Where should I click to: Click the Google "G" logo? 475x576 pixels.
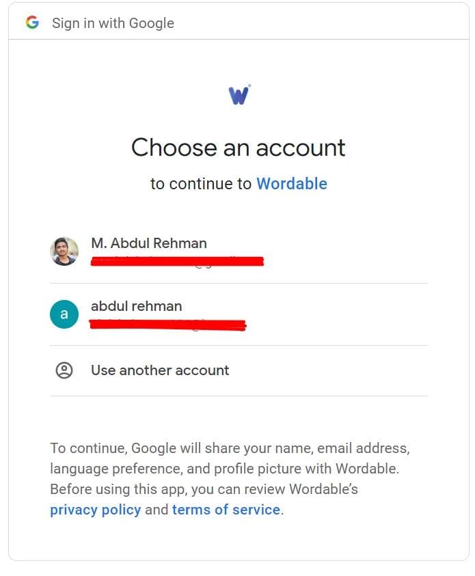(32, 23)
